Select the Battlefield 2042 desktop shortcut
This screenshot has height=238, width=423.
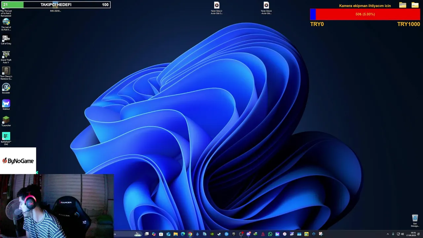6,139
